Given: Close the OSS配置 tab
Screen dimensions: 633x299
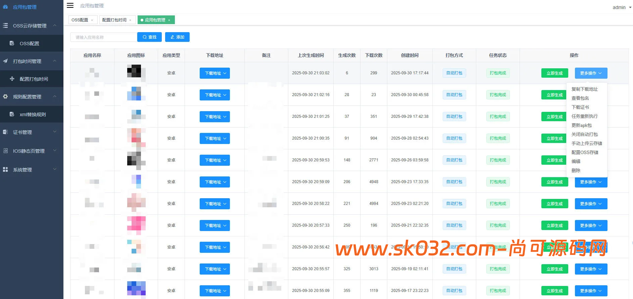Looking at the screenshot, I should tap(92, 20).
